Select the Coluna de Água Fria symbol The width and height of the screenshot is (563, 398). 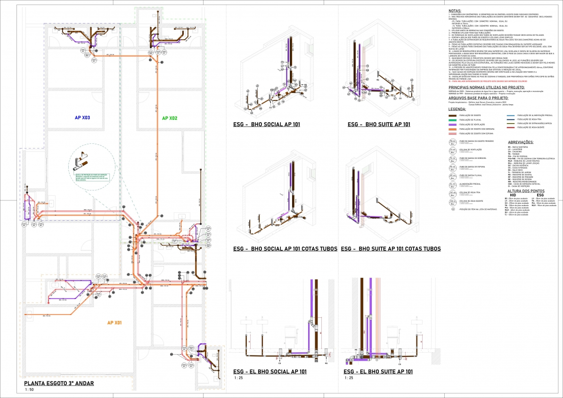tap(452, 193)
